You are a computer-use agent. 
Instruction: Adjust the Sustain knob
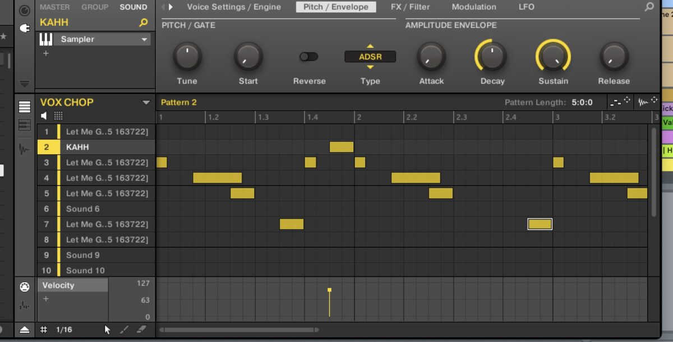click(x=553, y=57)
